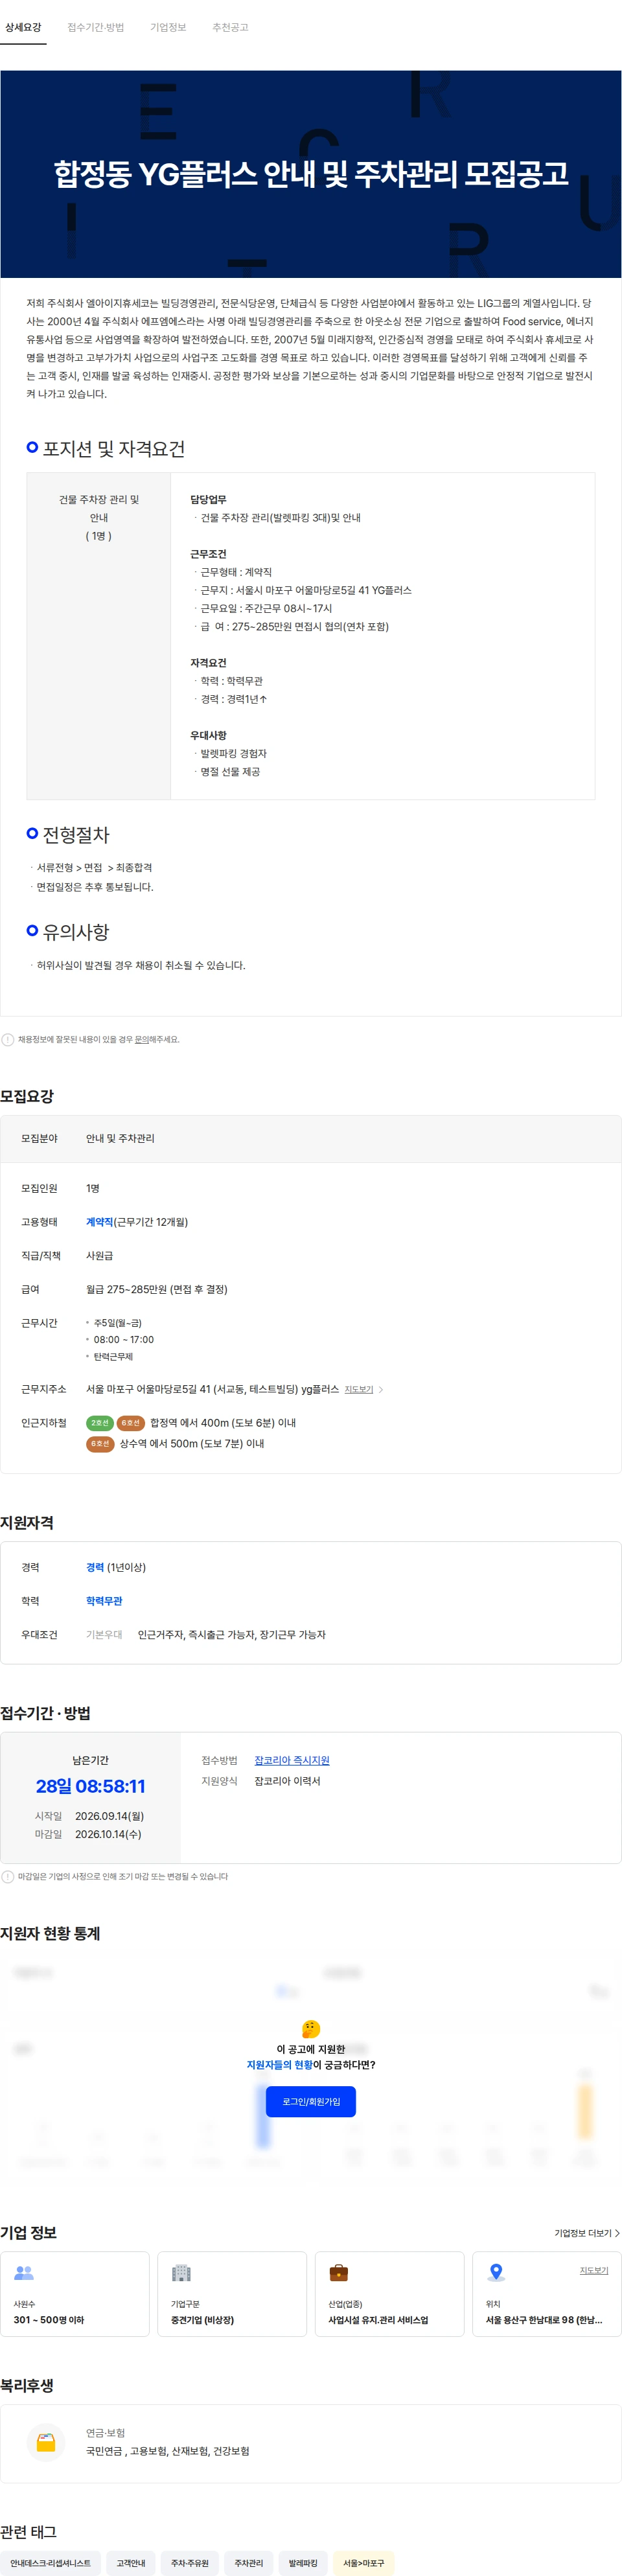Click the 사업시설 유지.관리 서비스업 card

click(390, 2294)
